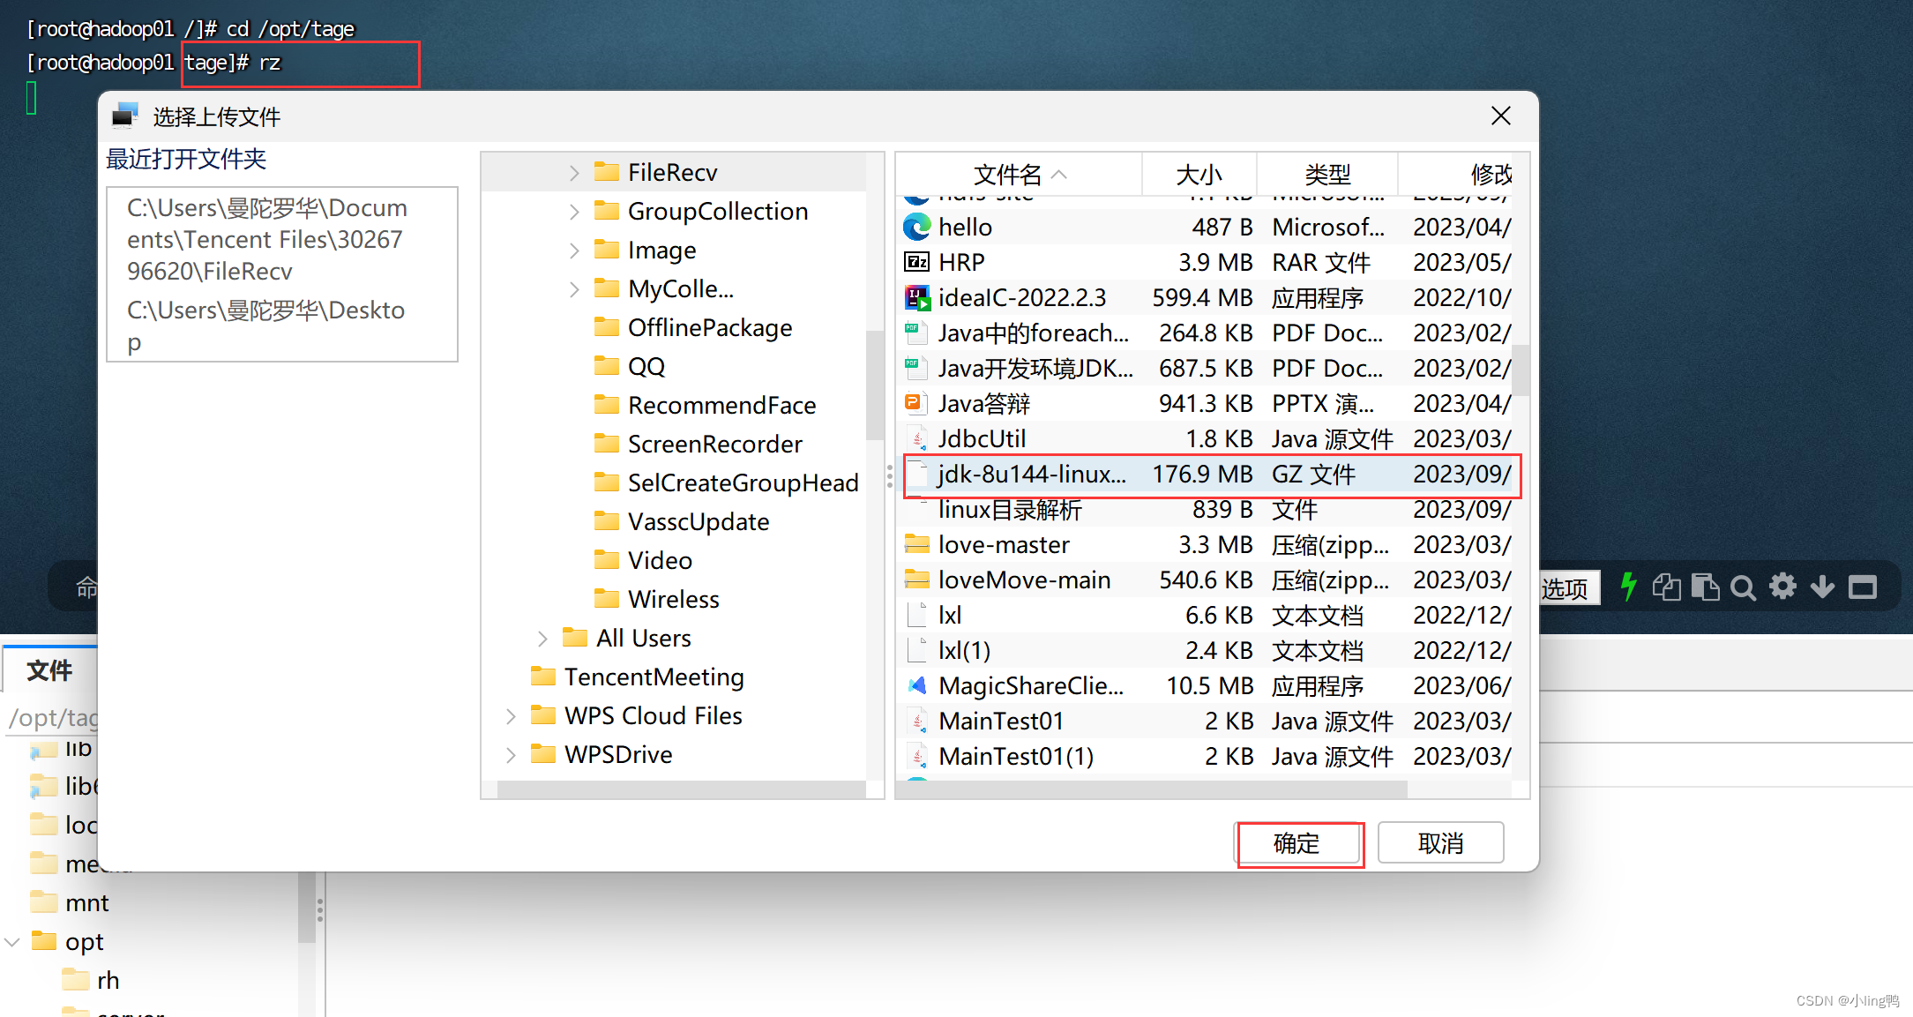Sort by 大小 column header

point(1199,175)
